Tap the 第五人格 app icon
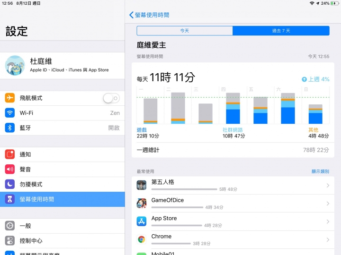Image resolution: width=341 pixels, height=255 pixels. coord(142,185)
